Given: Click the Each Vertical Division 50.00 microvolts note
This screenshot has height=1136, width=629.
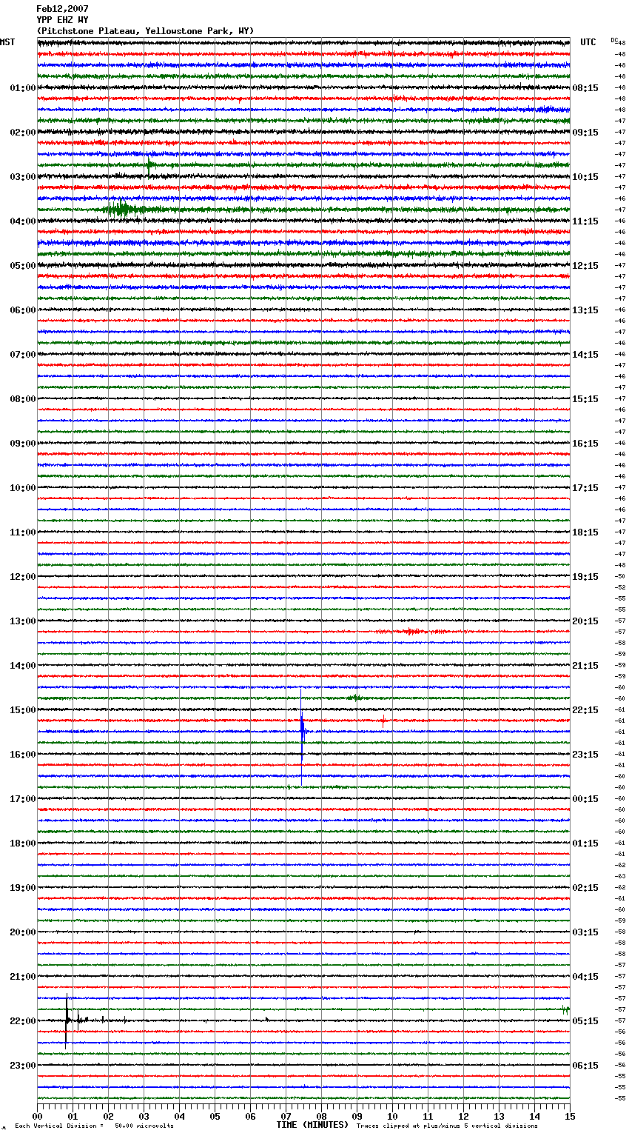Looking at the screenshot, I should (x=94, y=1126).
